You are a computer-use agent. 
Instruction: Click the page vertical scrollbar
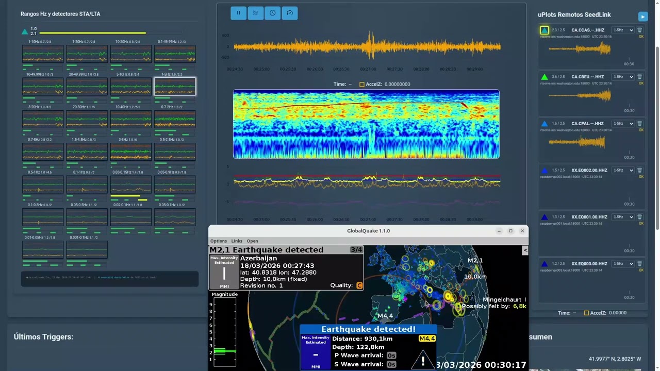(x=657, y=138)
